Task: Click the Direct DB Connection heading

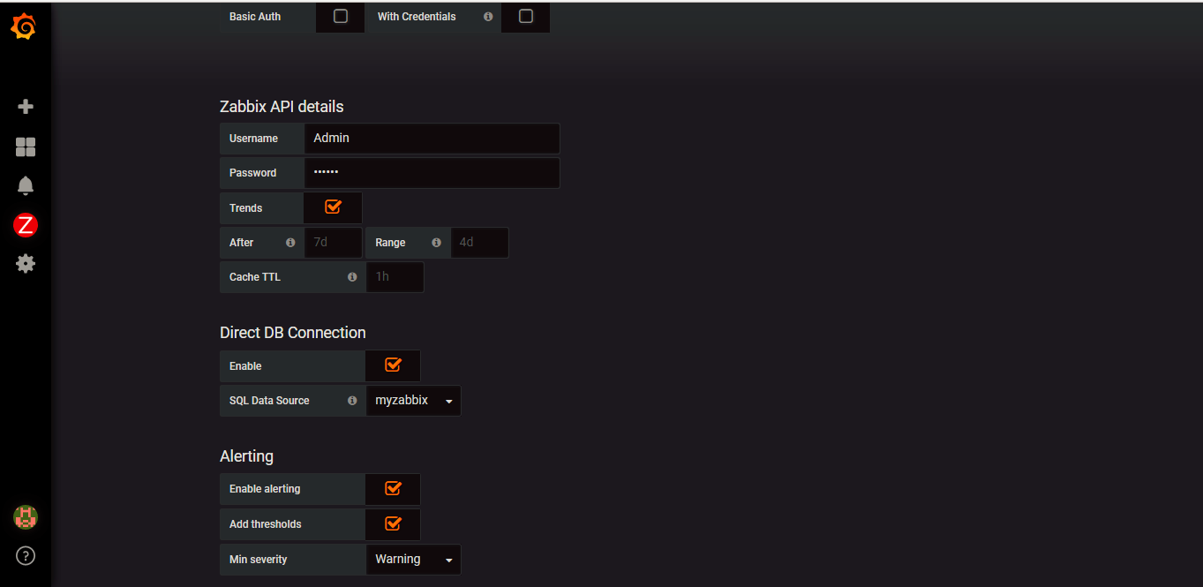Action: [x=292, y=333]
